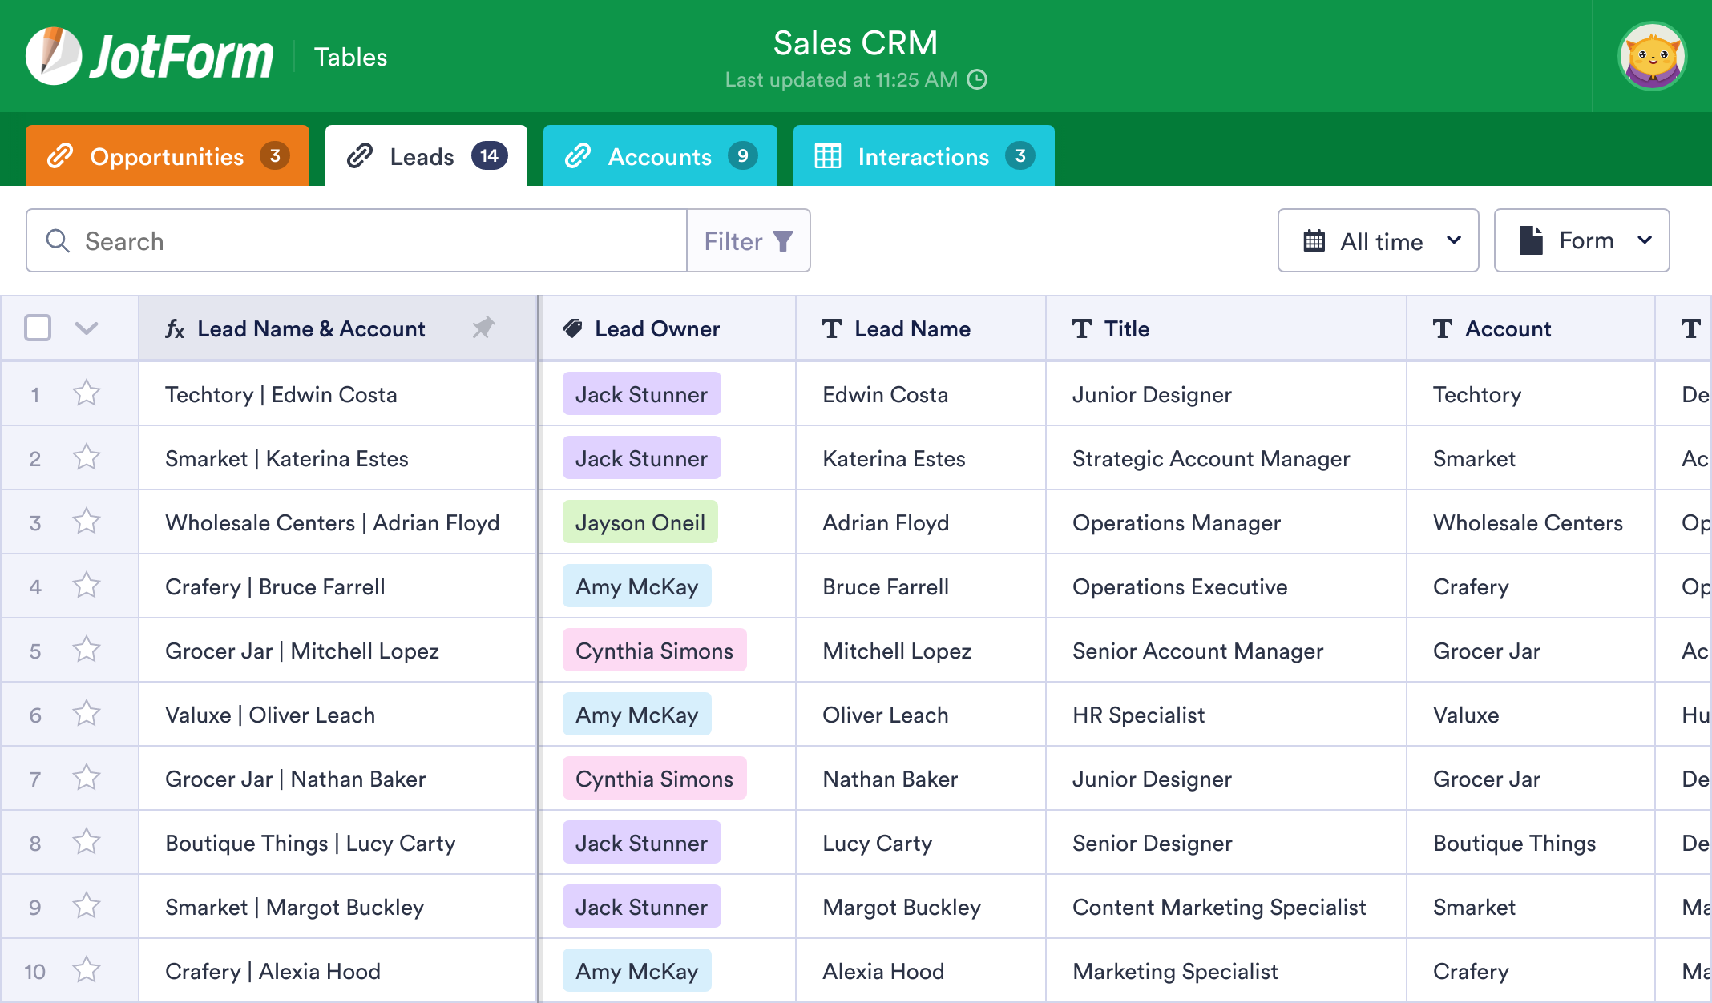This screenshot has height=1003, width=1712.
Task: Click the clock icon next to last updated time
Action: point(978,80)
